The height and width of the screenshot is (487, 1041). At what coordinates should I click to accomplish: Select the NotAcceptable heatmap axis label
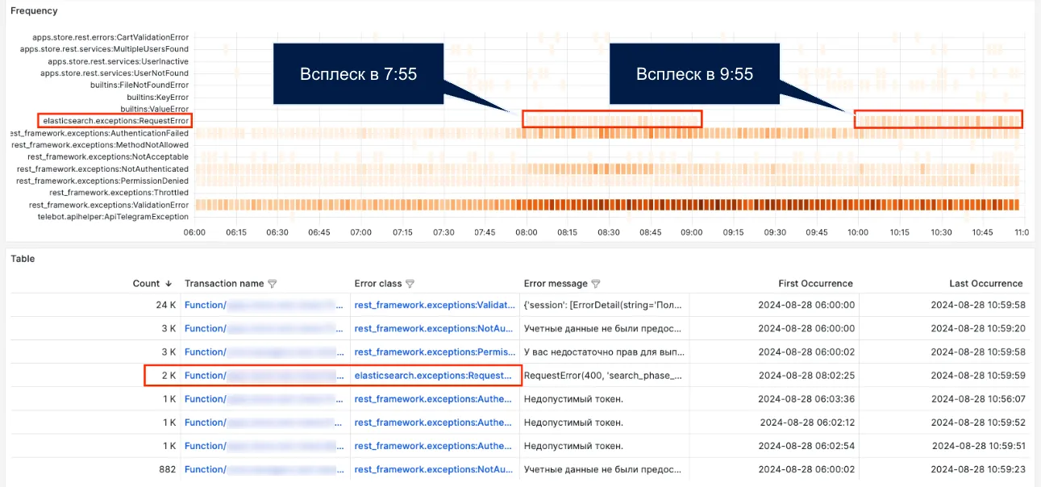click(108, 157)
